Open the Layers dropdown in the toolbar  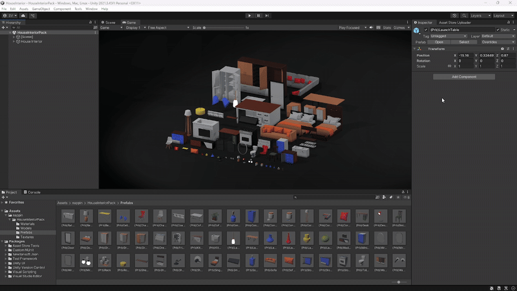(x=480, y=15)
